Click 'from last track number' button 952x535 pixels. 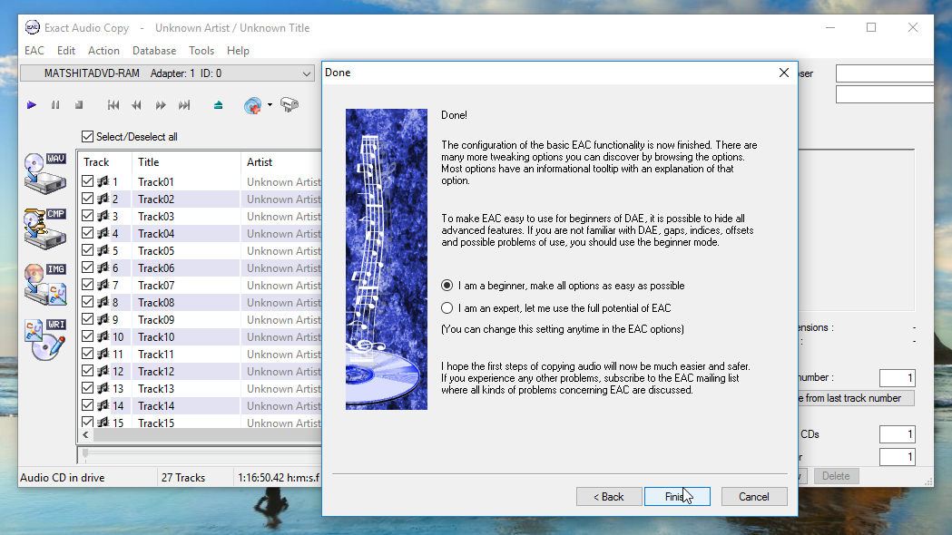pyautogui.click(x=856, y=398)
